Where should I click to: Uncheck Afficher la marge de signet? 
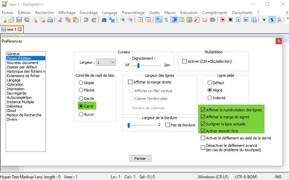tap(203, 117)
